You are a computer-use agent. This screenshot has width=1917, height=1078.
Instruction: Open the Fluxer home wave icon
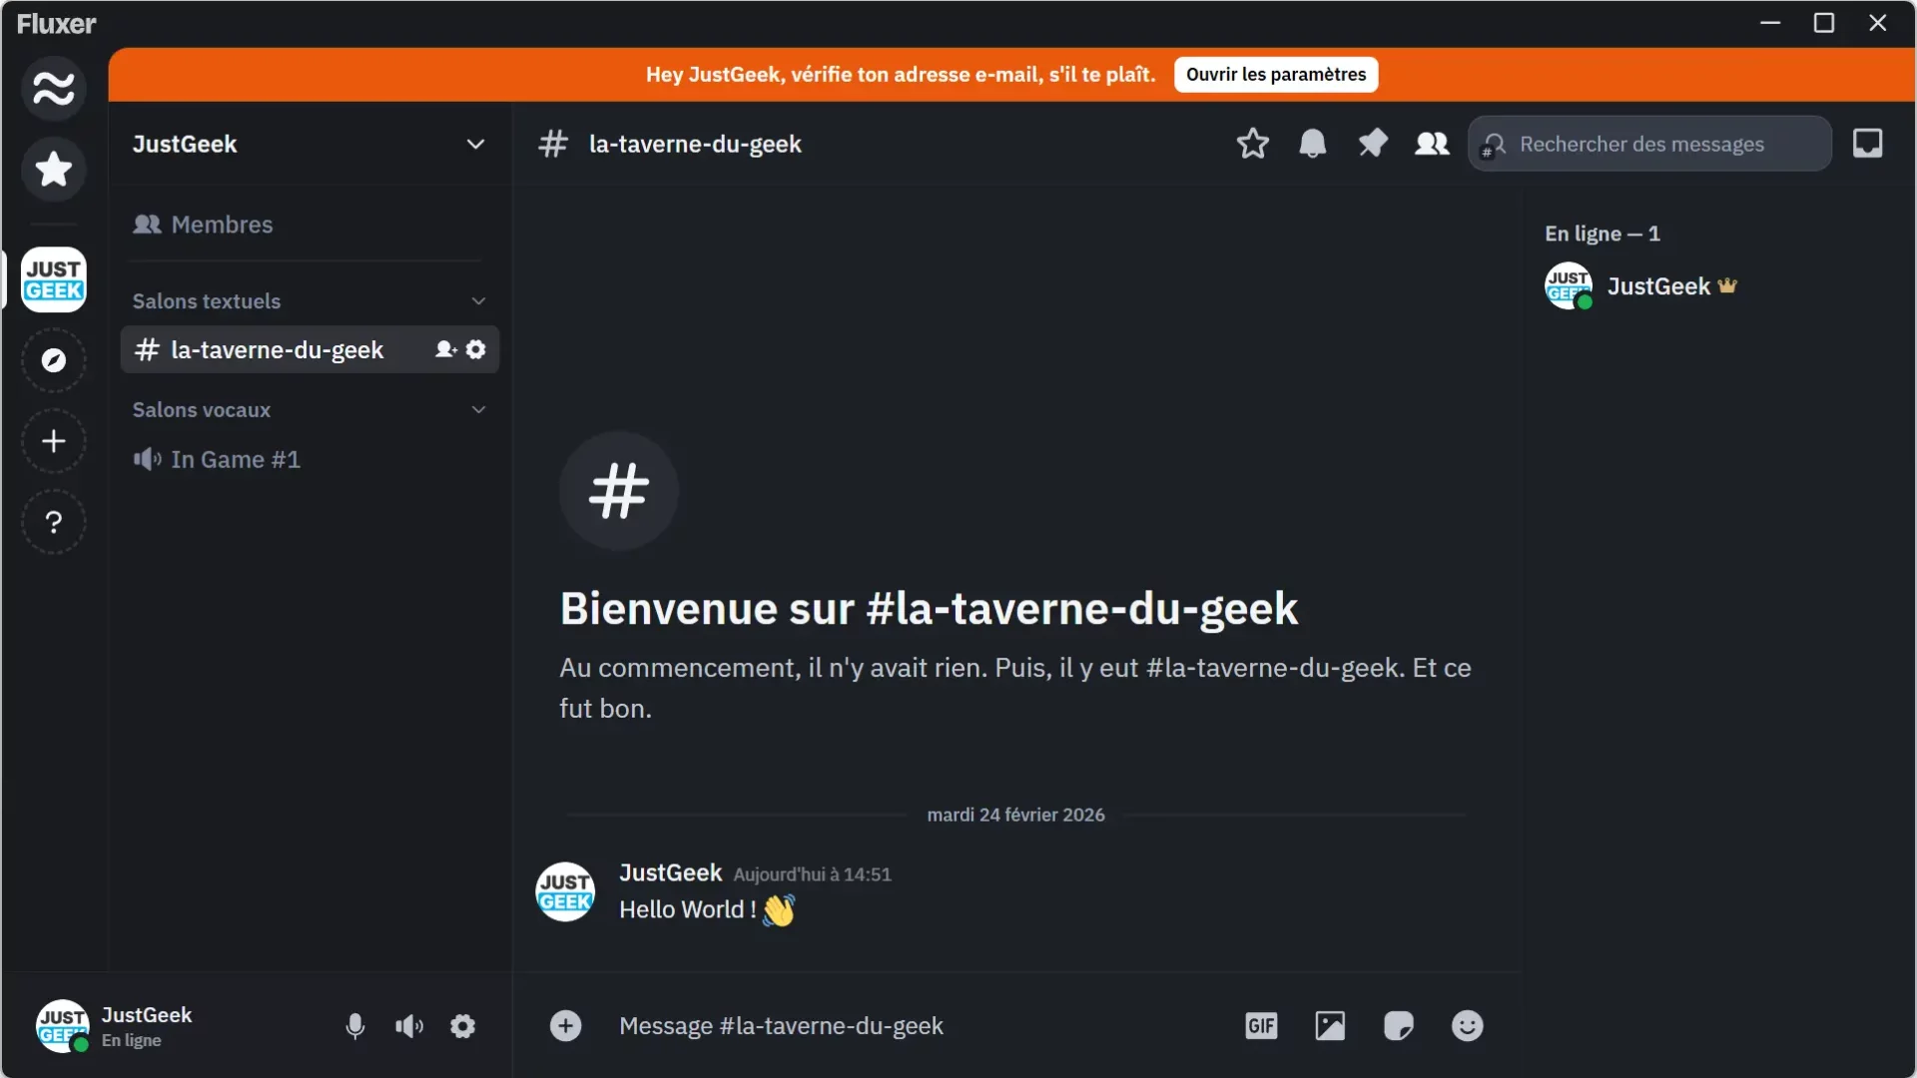[54, 88]
